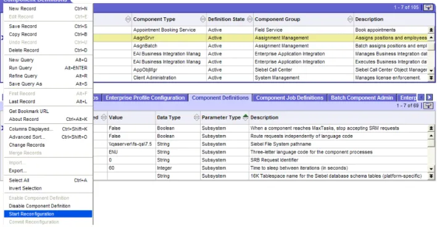Image resolution: width=437 pixels, height=227 pixels.
Task: Select Get Bookmark URL menu entry
Action: pyautogui.click(x=48, y=112)
